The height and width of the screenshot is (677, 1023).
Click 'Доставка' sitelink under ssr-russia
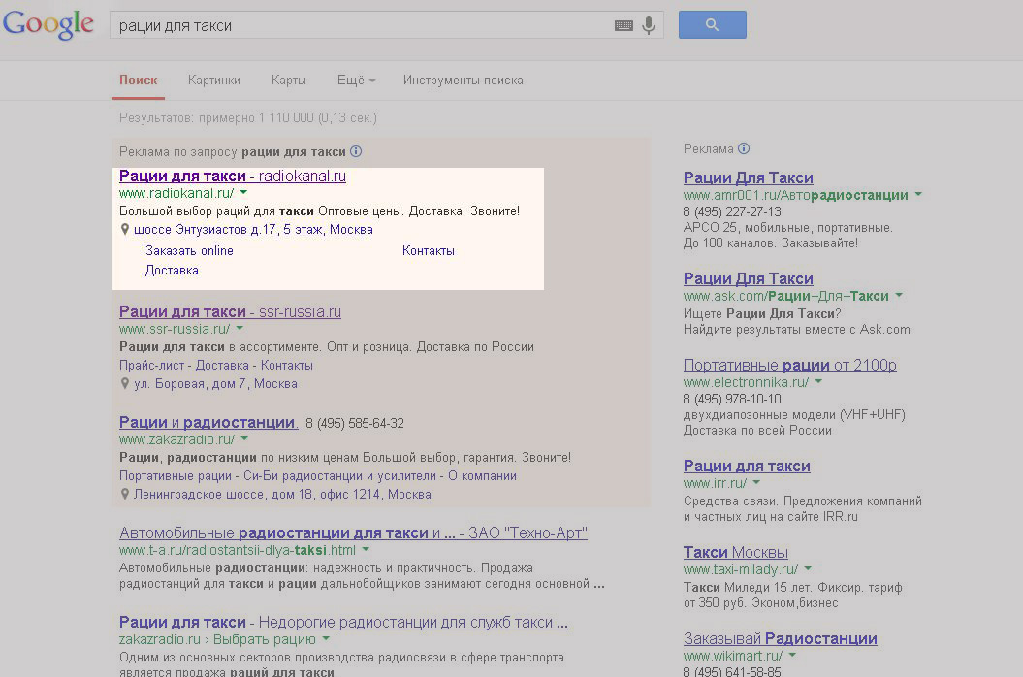pyautogui.click(x=222, y=365)
